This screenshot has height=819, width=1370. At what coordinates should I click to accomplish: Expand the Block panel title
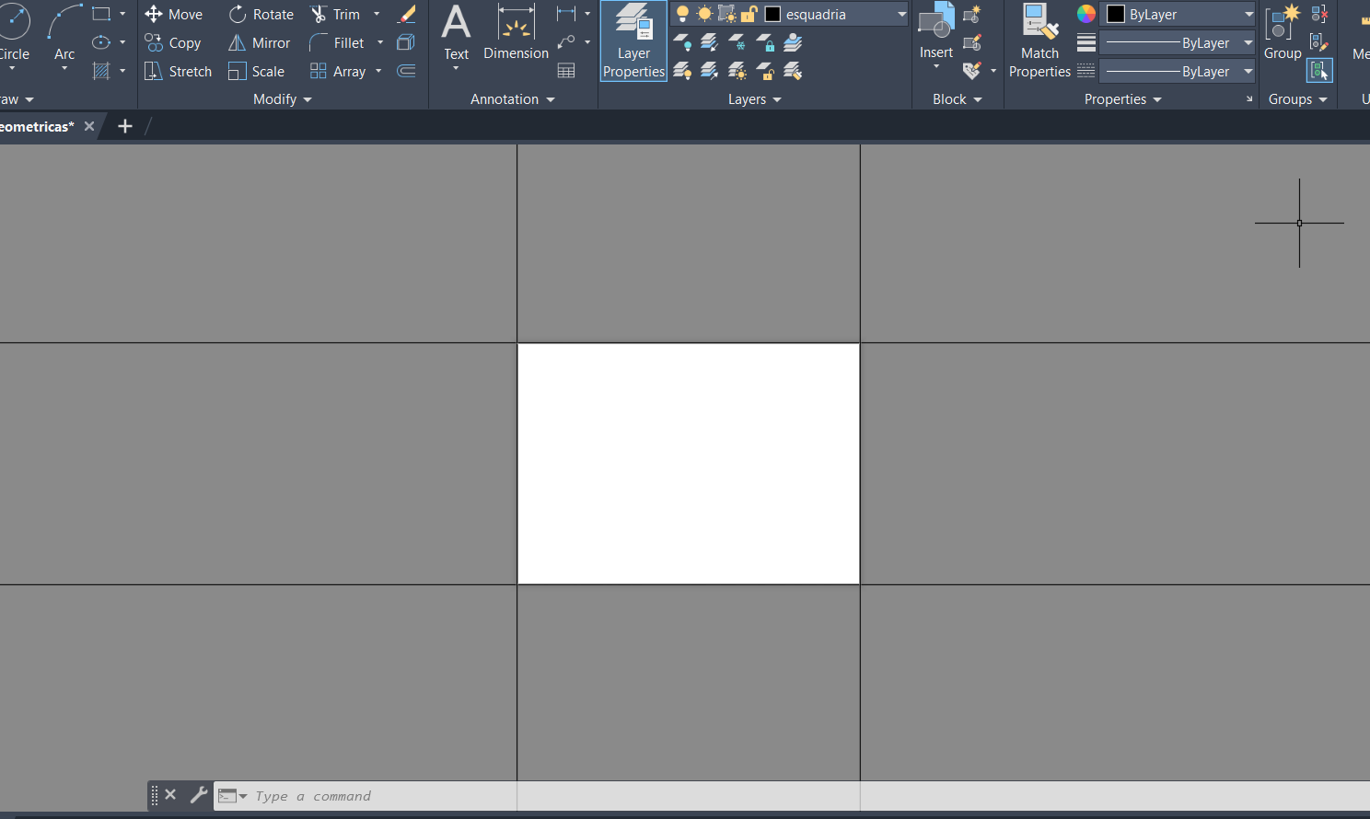(x=958, y=99)
